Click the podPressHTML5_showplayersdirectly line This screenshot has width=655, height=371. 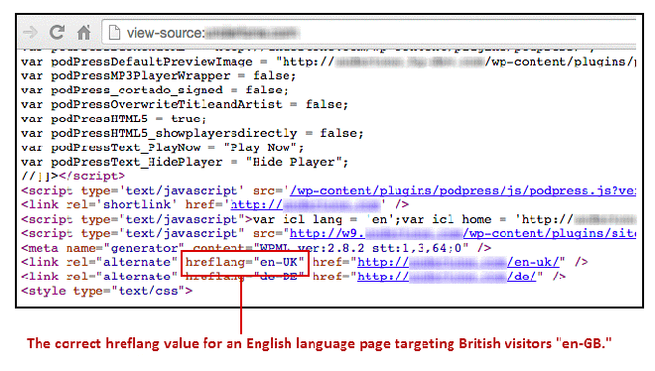(x=193, y=134)
